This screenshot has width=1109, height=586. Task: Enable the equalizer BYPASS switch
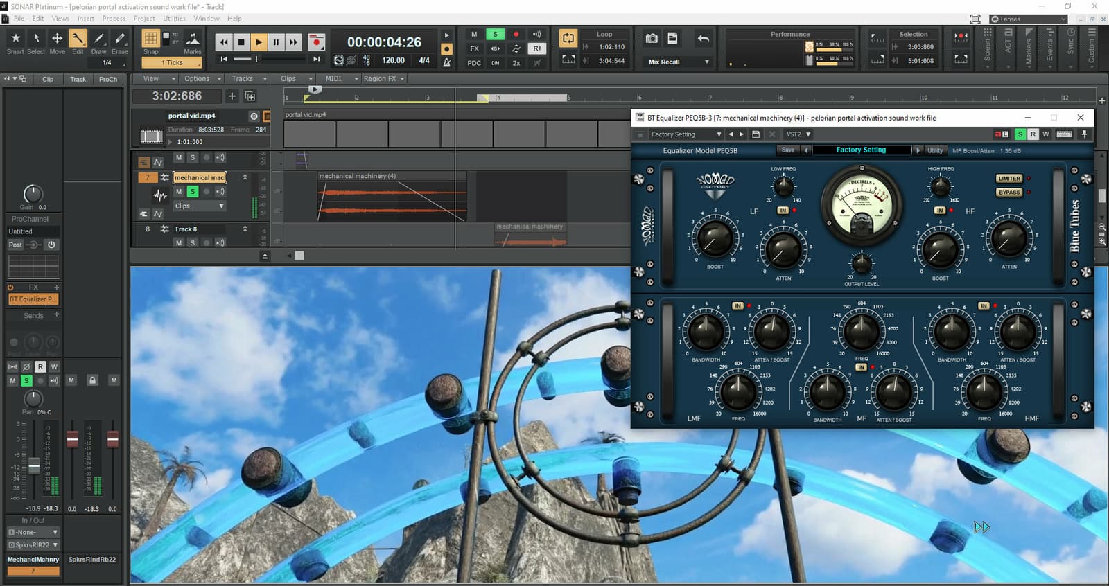click(x=1009, y=193)
